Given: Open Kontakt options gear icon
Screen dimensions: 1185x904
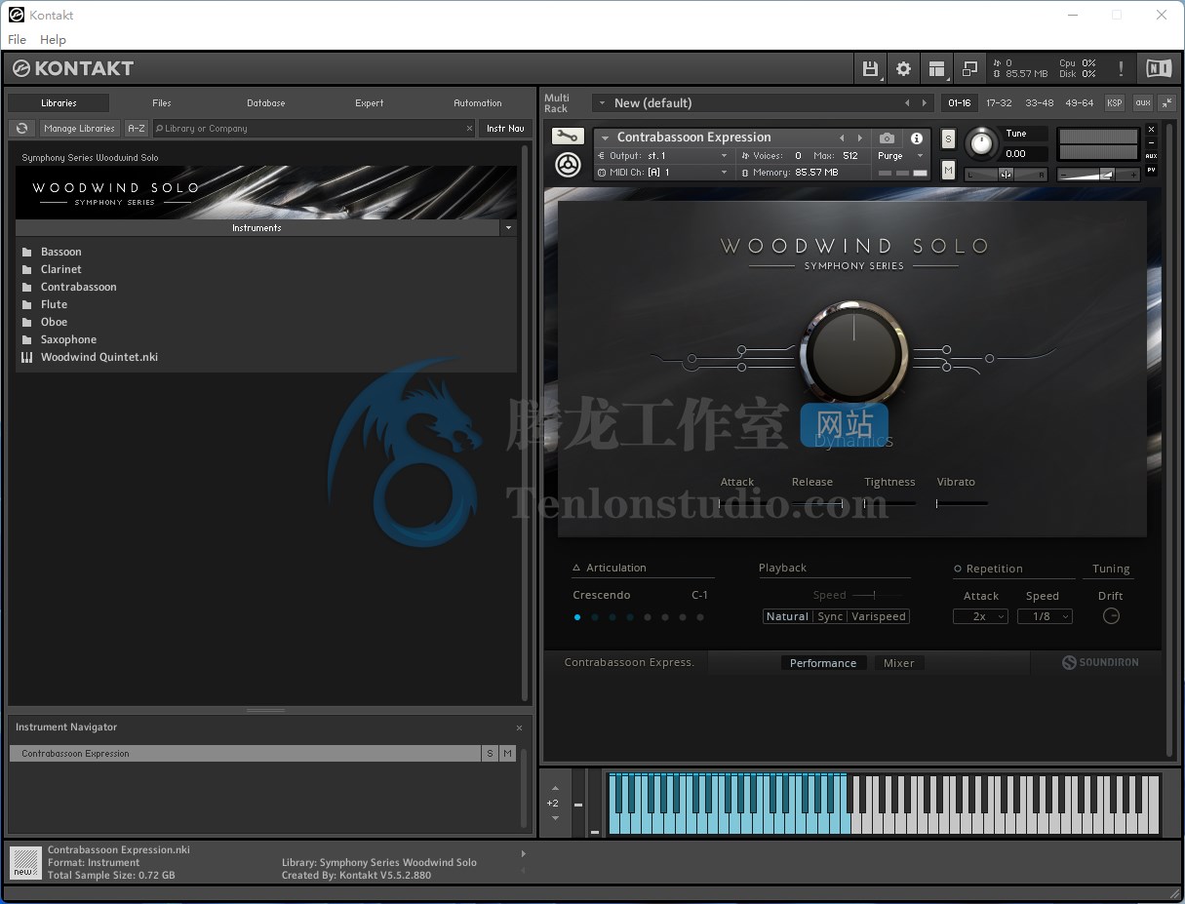Looking at the screenshot, I should (903, 68).
